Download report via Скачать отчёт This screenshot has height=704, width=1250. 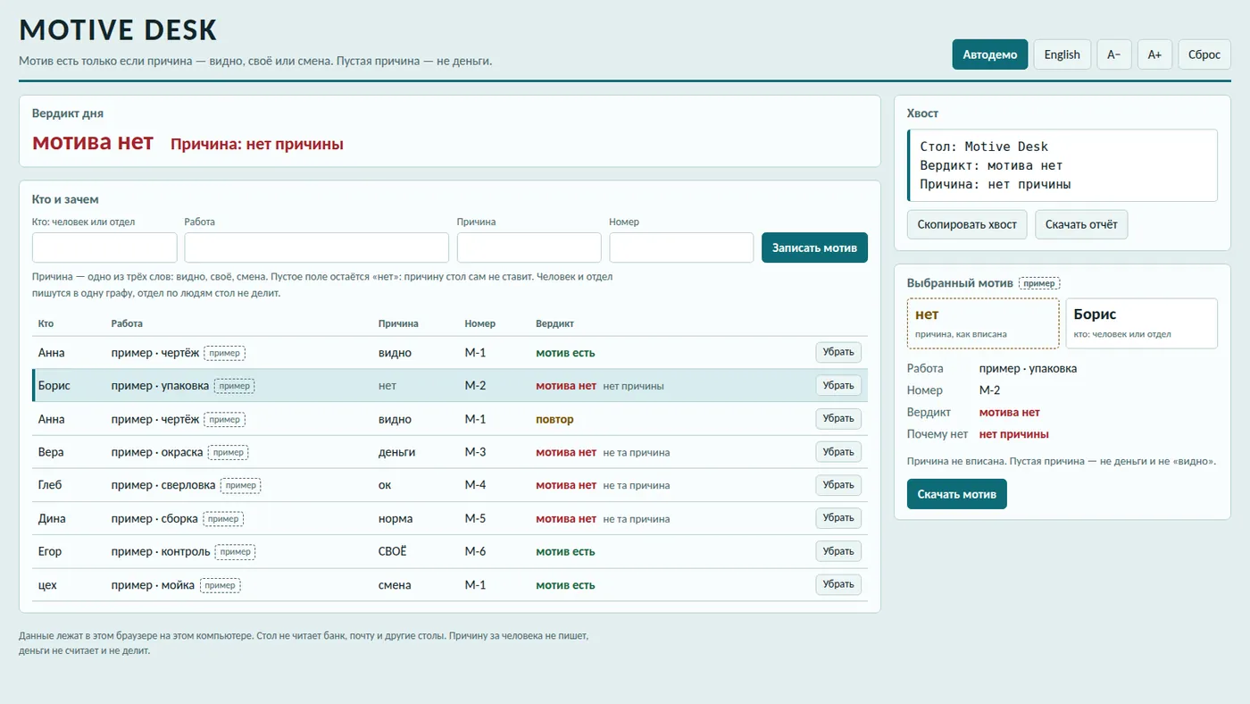point(1081,224)
